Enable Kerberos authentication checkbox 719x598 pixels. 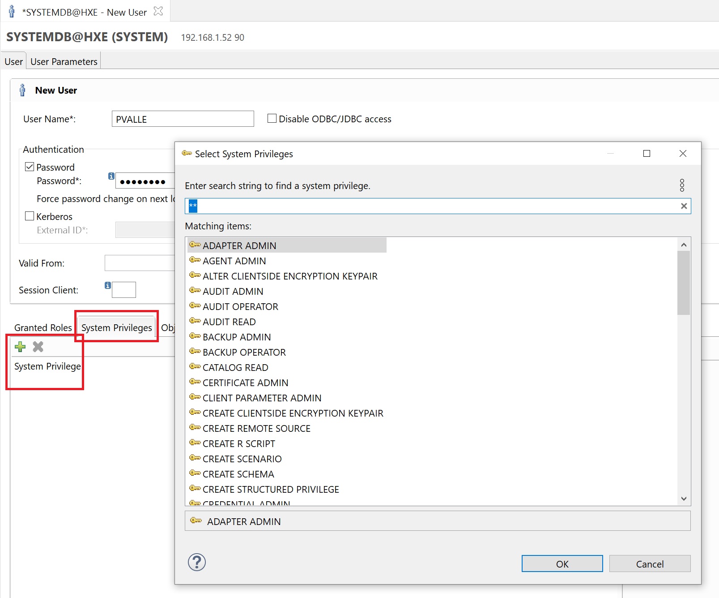(30, 216)
